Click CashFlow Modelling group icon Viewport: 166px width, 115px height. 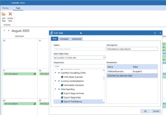(59, 73)
